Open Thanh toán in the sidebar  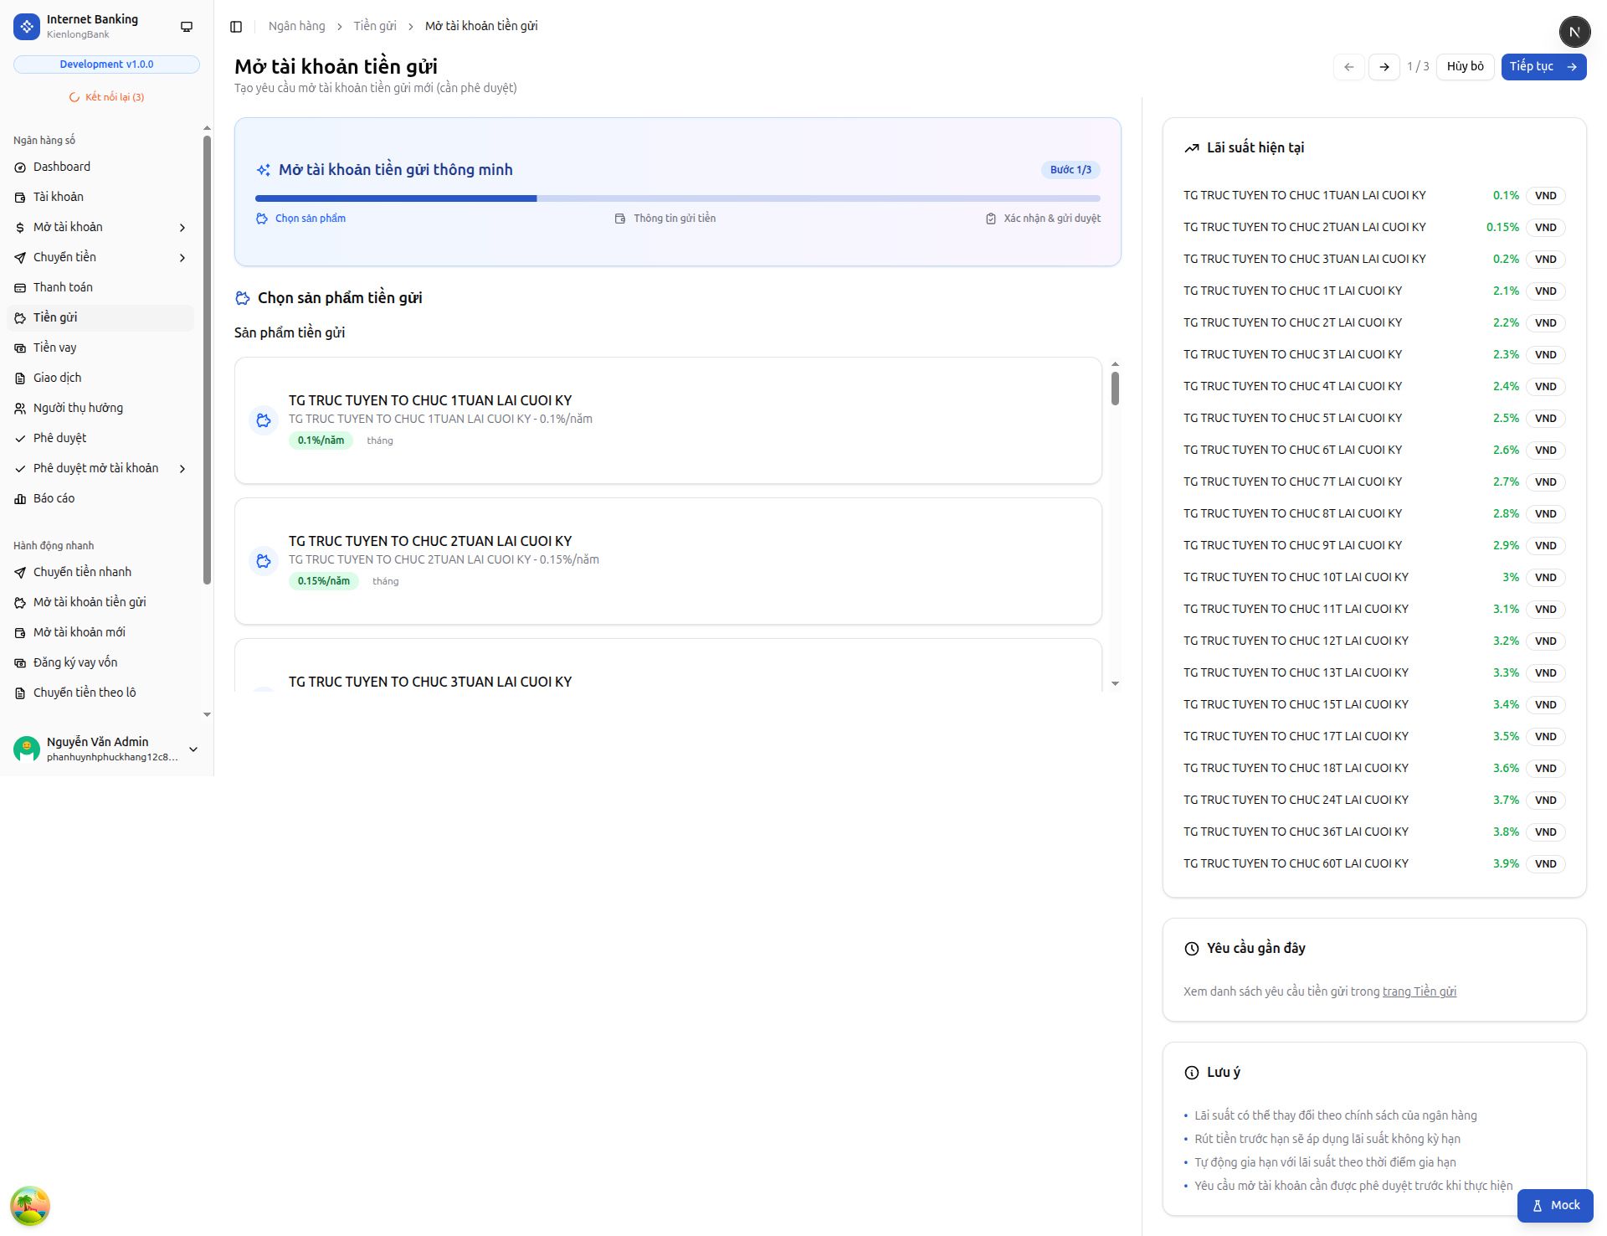point(100,288)
